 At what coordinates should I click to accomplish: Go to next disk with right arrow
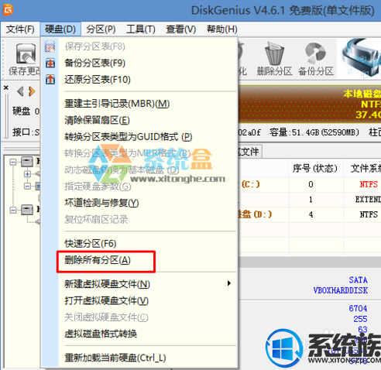click(x=32, y=91)
